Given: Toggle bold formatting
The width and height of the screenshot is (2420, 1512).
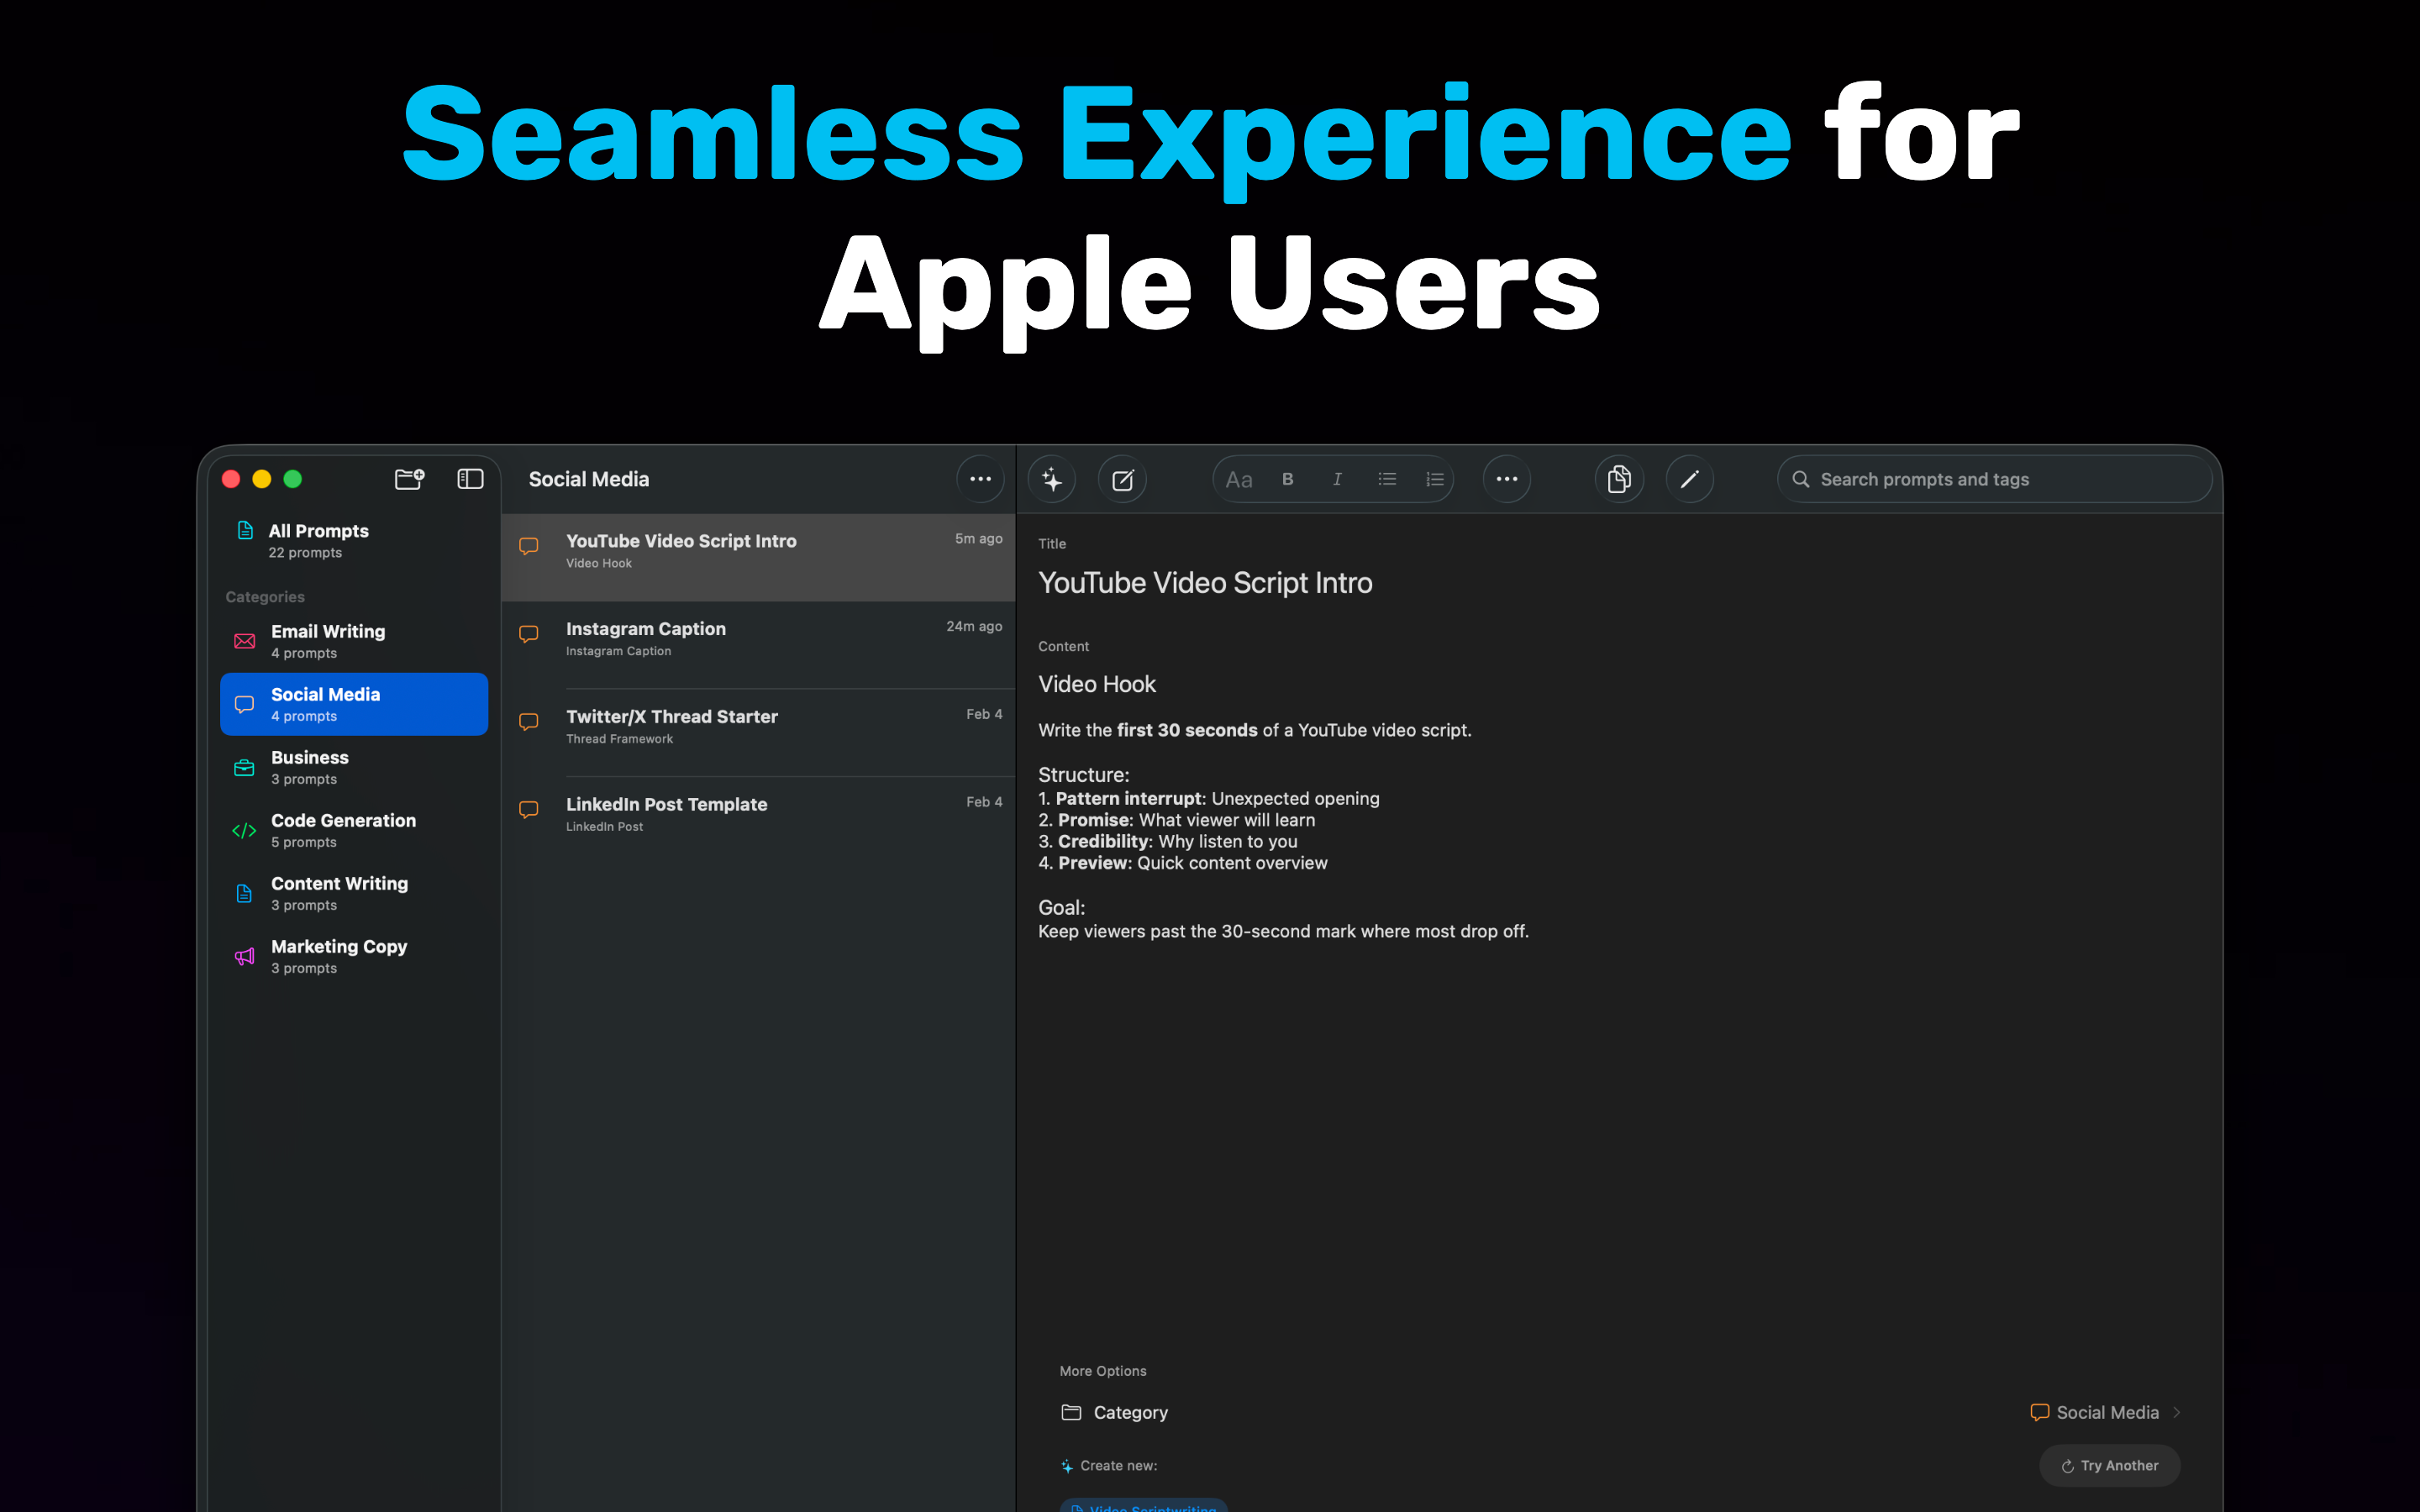Looking at the screenshot, I should [x=1288, y=479].
